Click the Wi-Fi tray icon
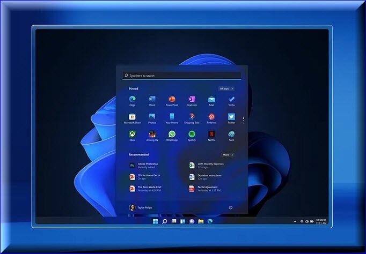 [x=302, y=221]
